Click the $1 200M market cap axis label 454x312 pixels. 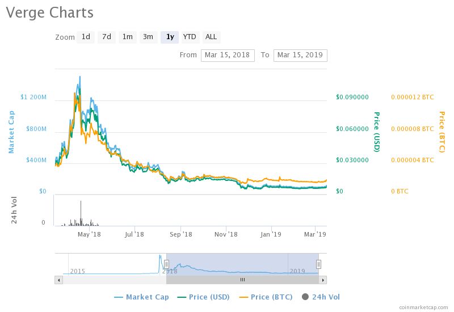click(x=33, y=97)
